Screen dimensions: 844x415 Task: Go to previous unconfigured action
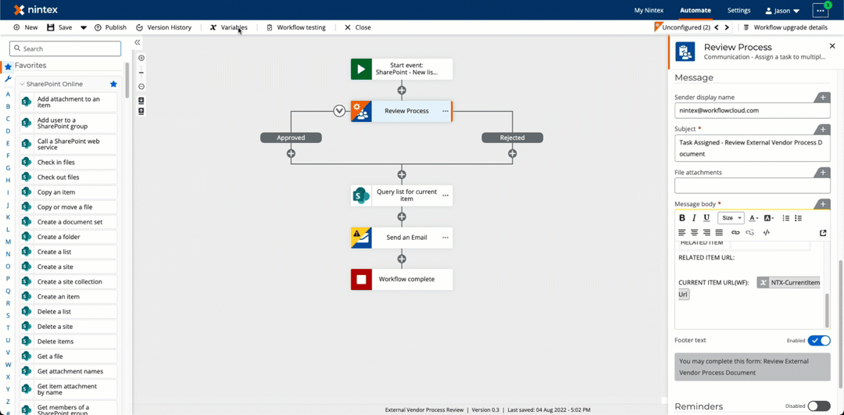pos(717,27)
